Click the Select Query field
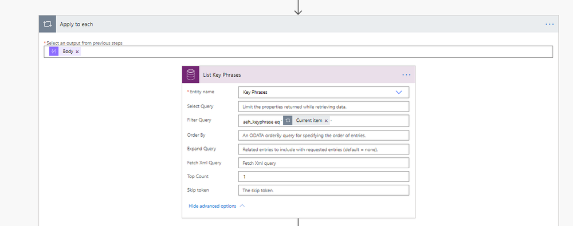 pyautogui.click(x=324, y=106)
